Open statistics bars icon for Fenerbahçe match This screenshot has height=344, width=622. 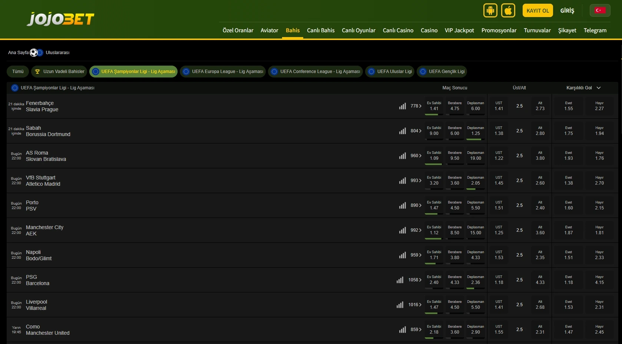point(403,106)
